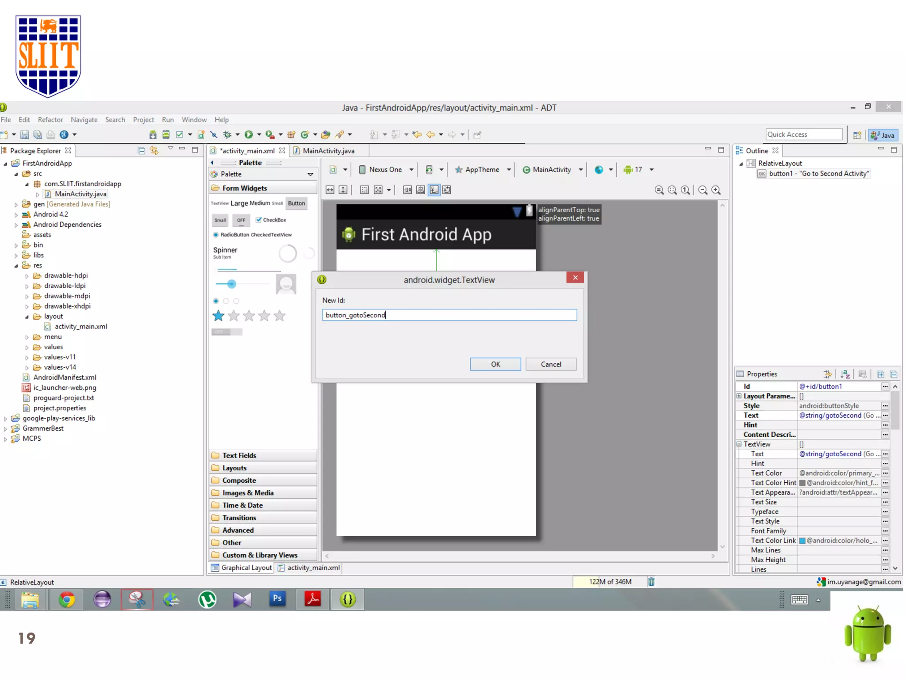The width and height of the screenshot is (906, 679).
Task: Click the green Run button icon
Action: [x=249, y=135]
